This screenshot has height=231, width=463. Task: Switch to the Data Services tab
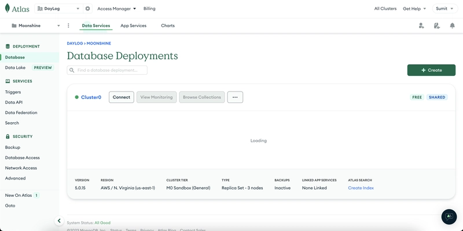click(x=96, y=25)
